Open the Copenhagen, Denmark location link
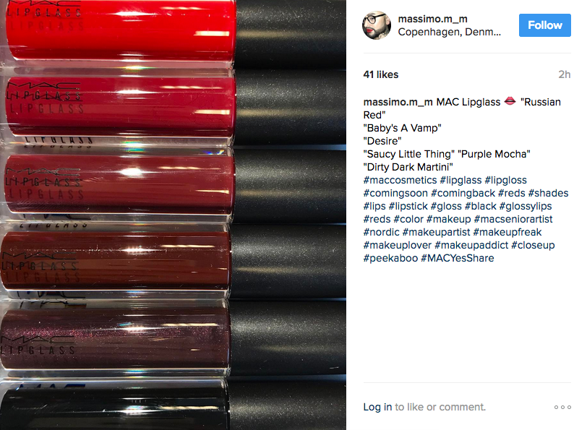 click(449, 33)
